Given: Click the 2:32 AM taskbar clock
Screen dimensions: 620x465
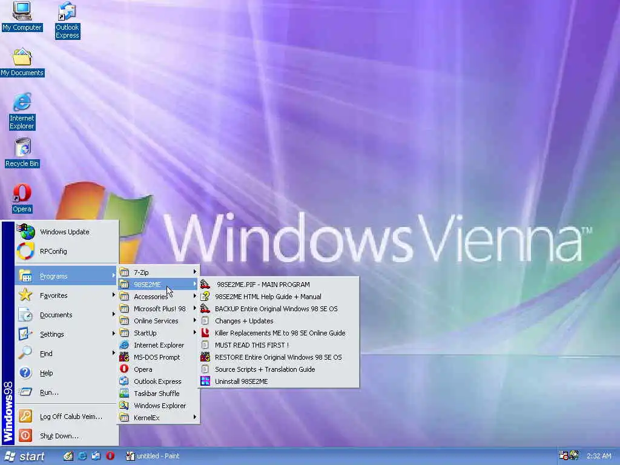Looking at the screenshot, I should (x=599, y=456).
